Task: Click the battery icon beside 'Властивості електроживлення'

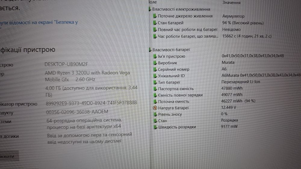Action: tap(150, 9)
